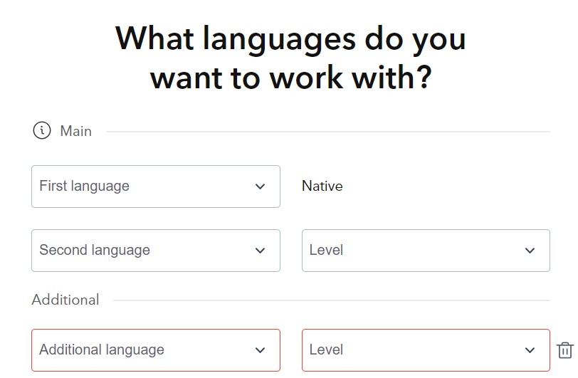Viewport: 578px width, 378px height.
Task: Delete the additional language with trash icon
Action: coord(564,350)
